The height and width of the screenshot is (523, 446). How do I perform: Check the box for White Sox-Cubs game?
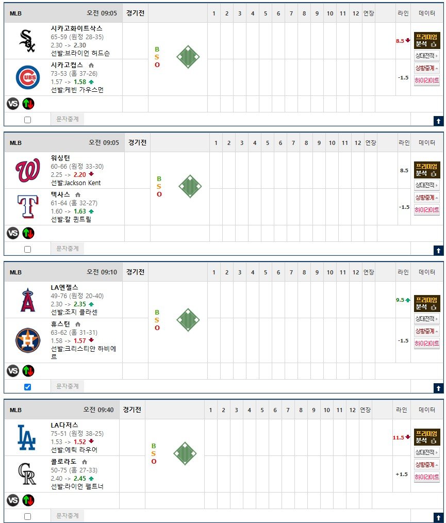coord(28,120)
